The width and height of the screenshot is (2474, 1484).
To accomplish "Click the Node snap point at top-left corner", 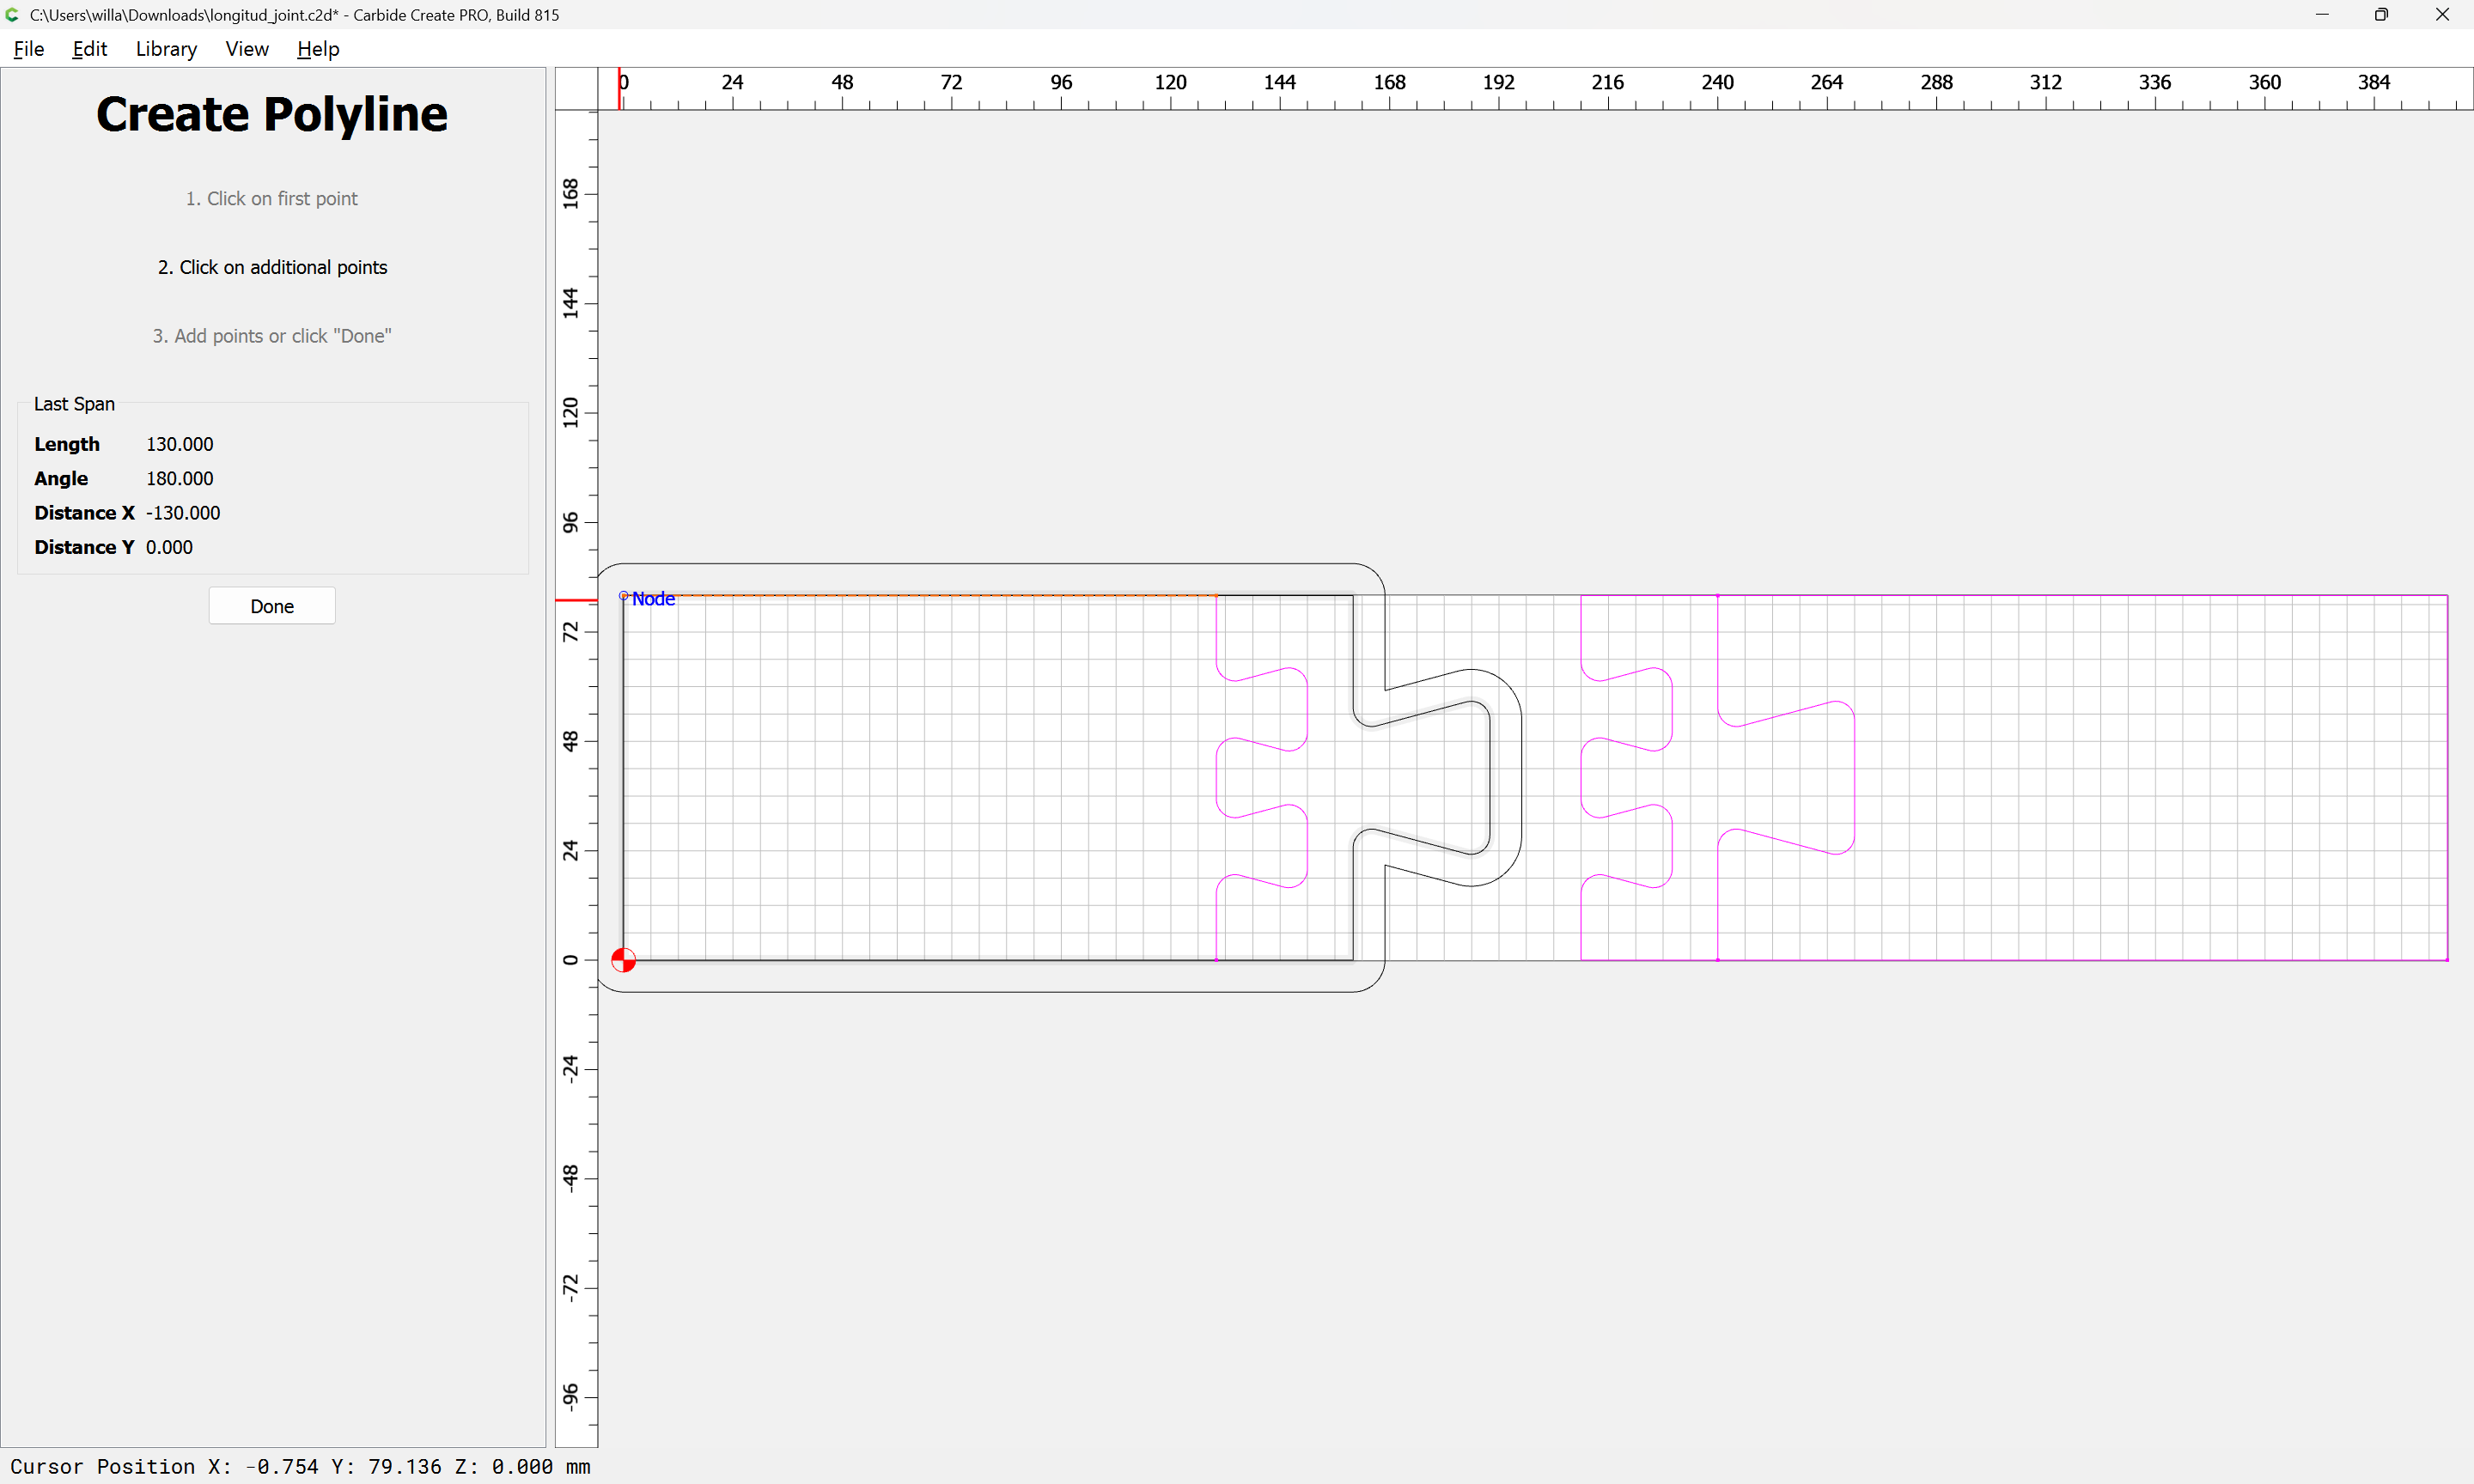I will pos(624,596).
